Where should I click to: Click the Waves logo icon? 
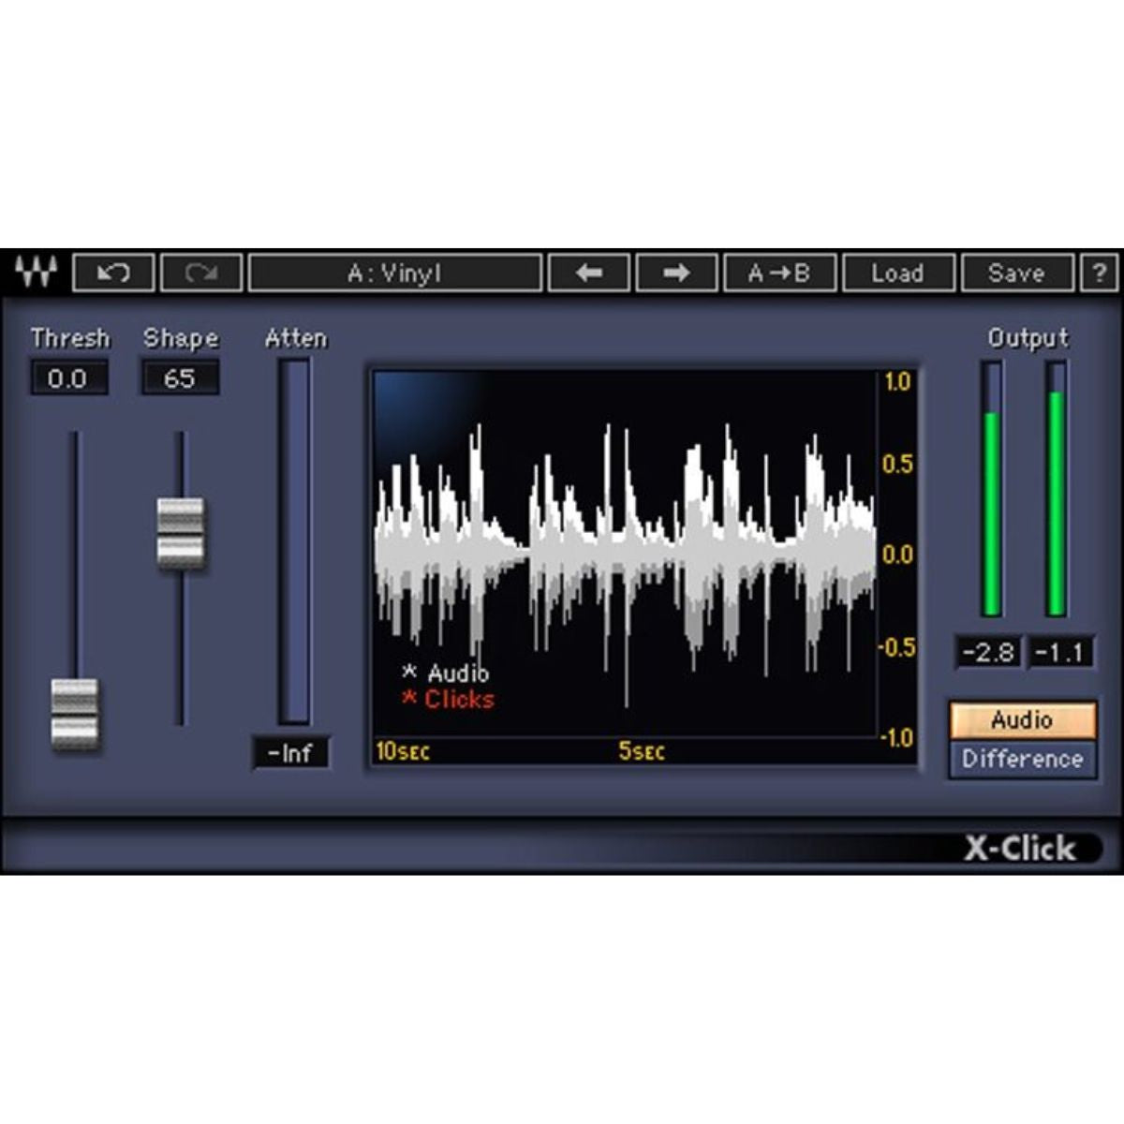point(37,273)
